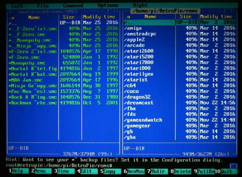Sort right panel by Size column header
This screenshot has width=242, height=177.
coord(186,17)
